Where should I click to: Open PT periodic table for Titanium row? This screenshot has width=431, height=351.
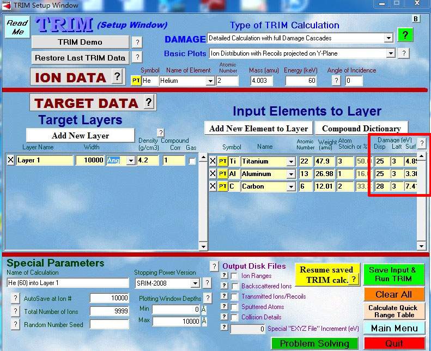click(223, 161)
